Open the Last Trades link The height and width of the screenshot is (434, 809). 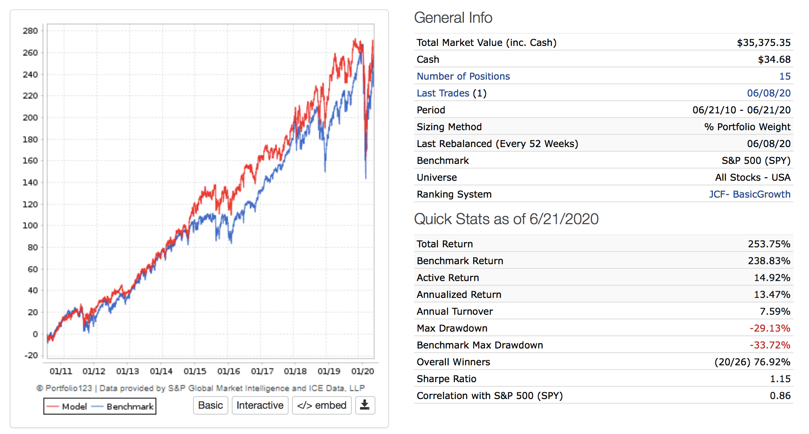tap(443, 93)
